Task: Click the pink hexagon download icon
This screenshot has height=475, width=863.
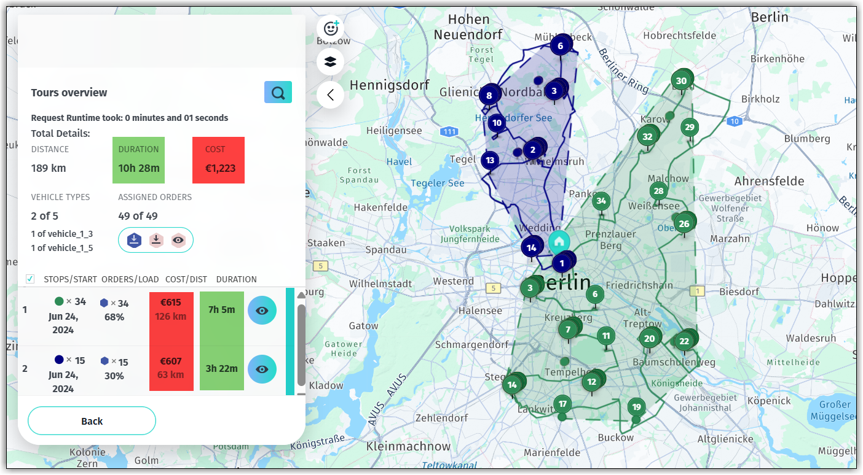Action: 156,240
